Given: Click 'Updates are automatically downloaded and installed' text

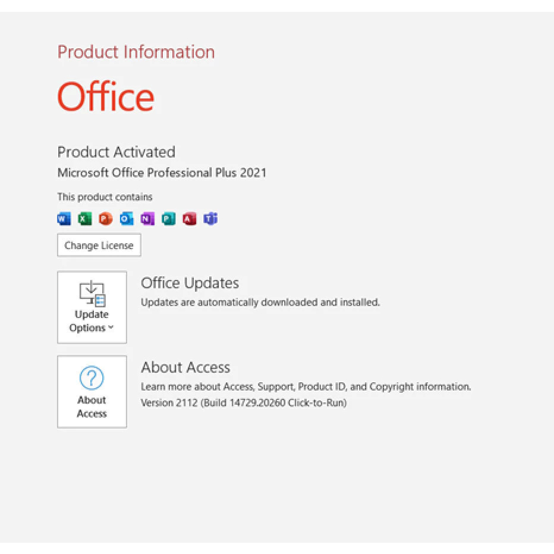Looking at the screenshot, I should (260, 303).
